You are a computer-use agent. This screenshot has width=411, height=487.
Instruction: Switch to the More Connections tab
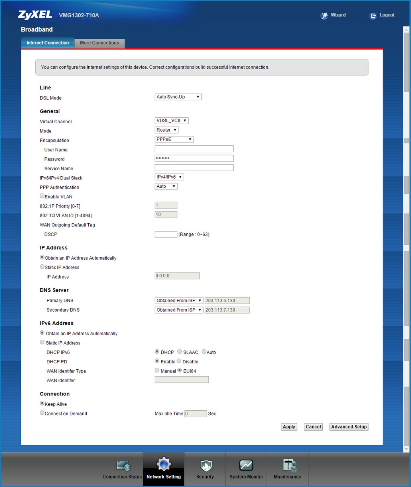(100, 43)
